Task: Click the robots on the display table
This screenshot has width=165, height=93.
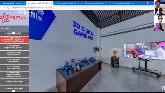Action: tap(79, 64)
